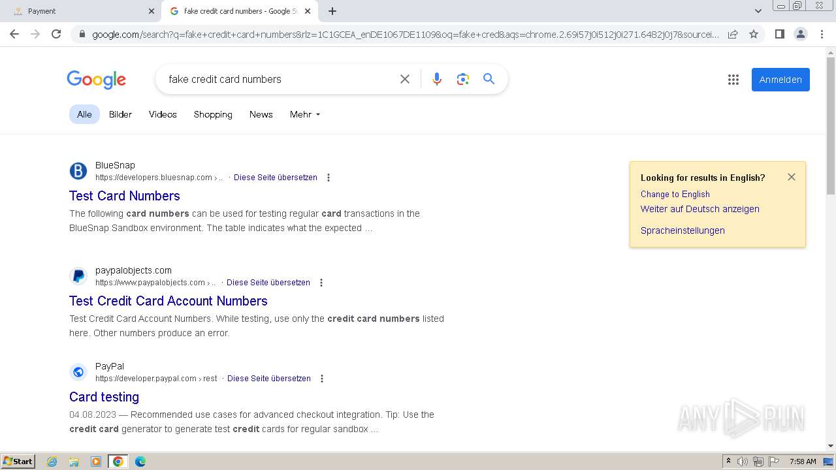Show hidden system tray icons
836x470 pixels.
[728, 462]
